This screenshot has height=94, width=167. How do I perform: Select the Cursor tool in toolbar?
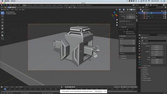[2, 16]
